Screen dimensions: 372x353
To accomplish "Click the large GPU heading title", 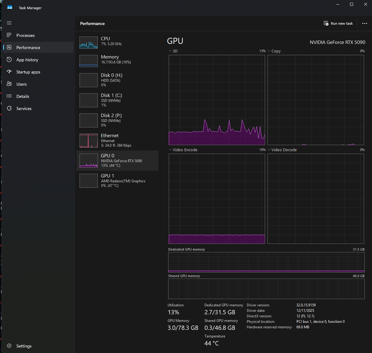I will click(175, 41).
